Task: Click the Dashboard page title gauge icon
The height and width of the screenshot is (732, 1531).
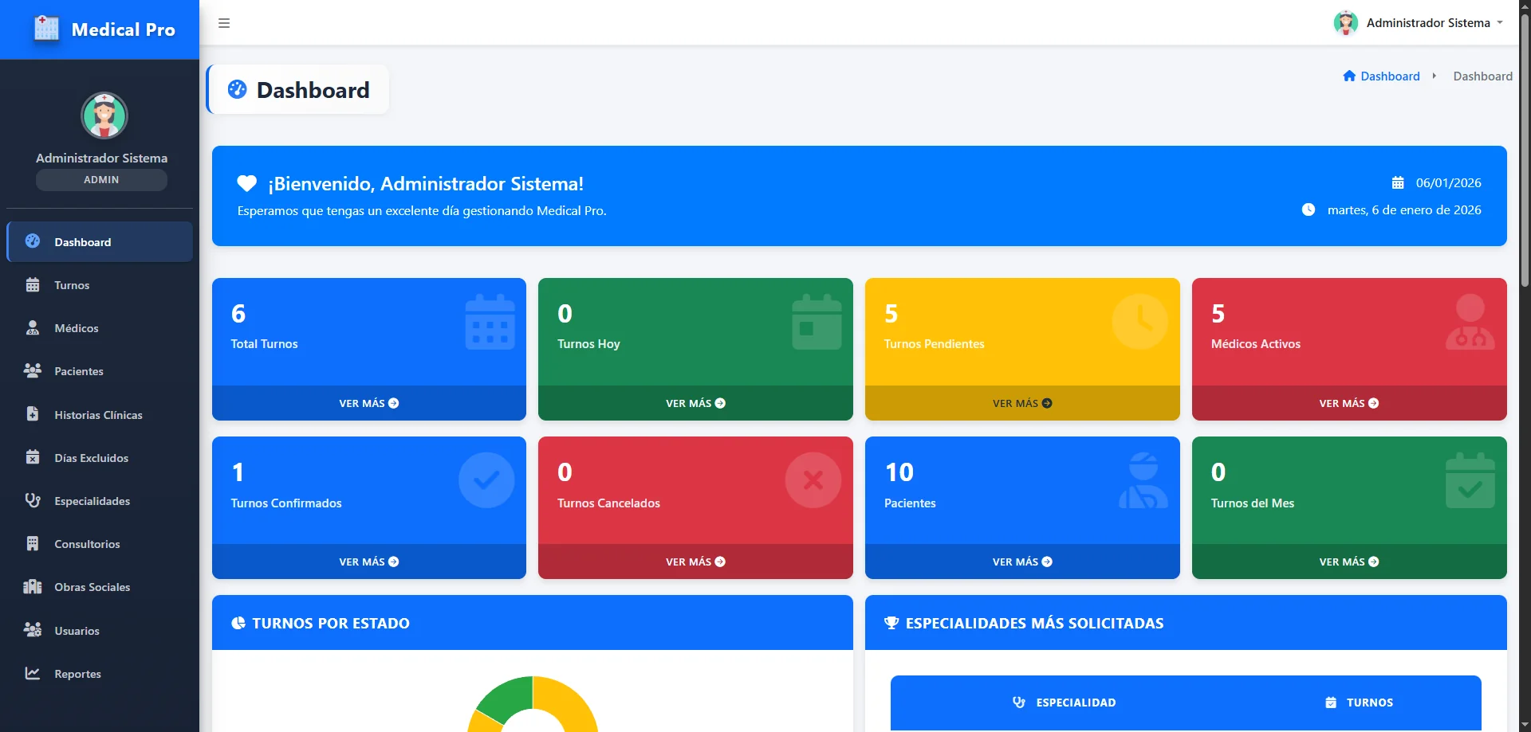Action: [237, 89]
